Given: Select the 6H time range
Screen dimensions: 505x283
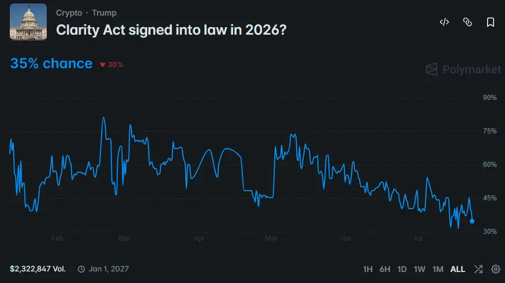Looking at the screenshot, I should (384, 269).
